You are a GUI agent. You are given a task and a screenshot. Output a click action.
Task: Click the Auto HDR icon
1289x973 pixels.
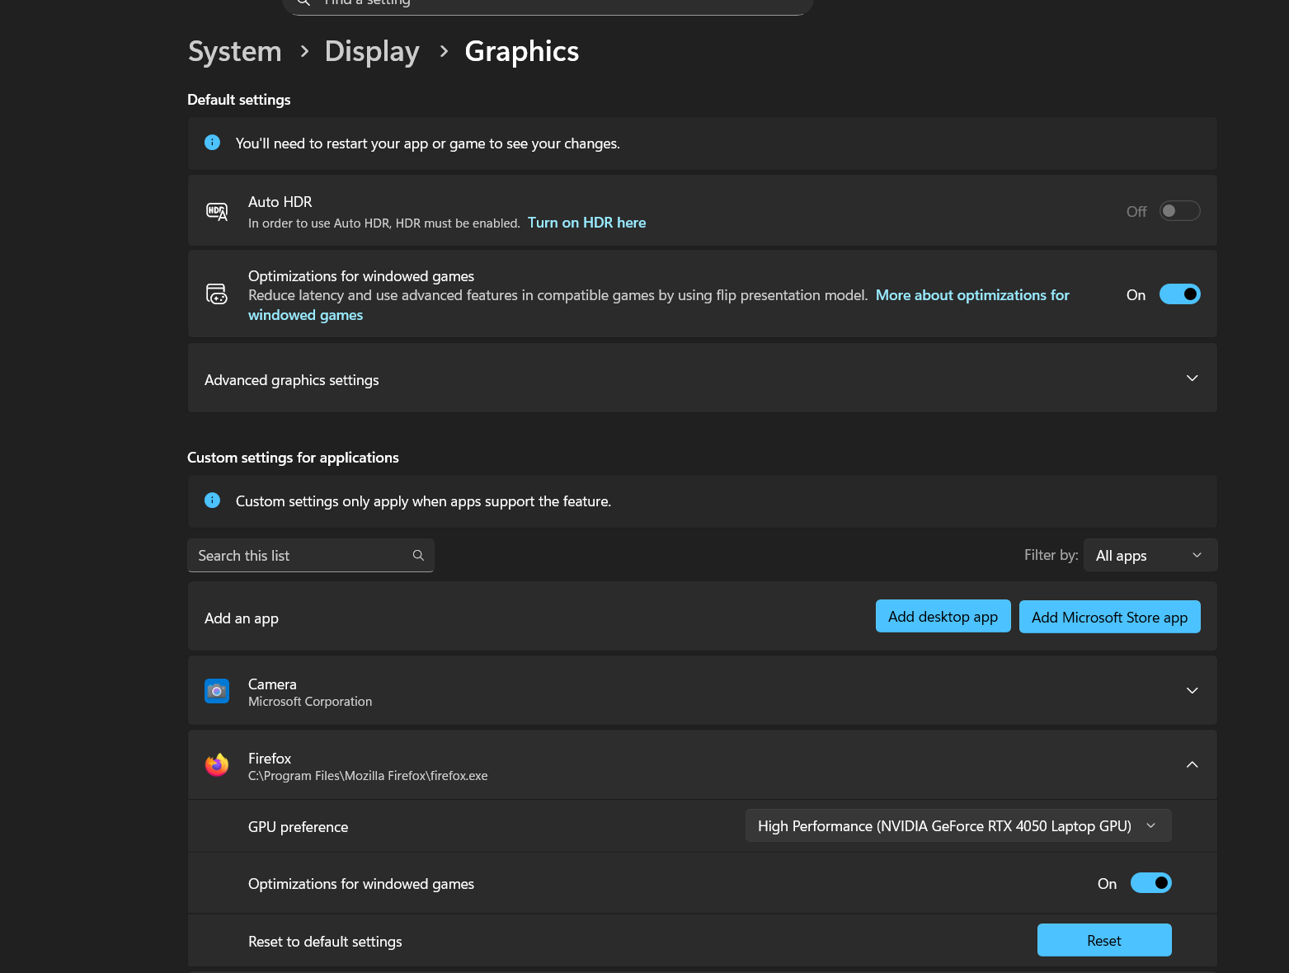[217, 212]
